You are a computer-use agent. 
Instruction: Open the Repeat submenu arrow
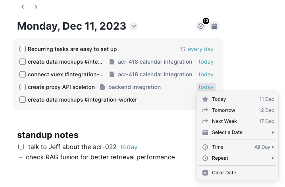[x=273, y=158]
